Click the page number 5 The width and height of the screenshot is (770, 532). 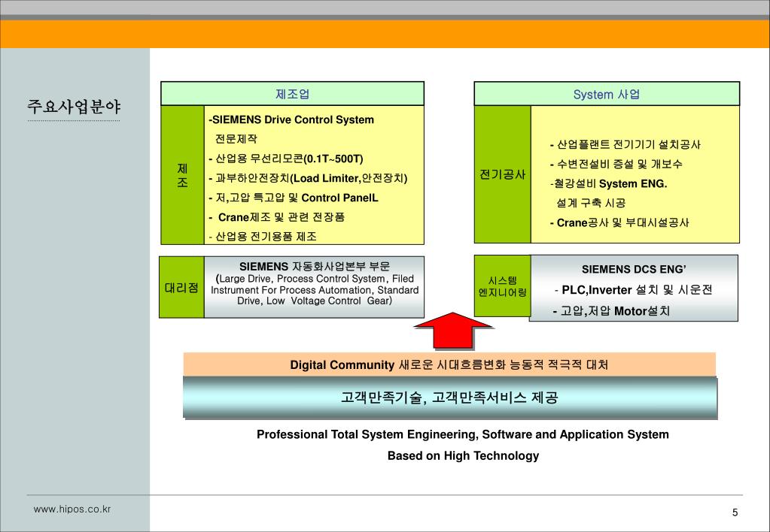[735, 512]
